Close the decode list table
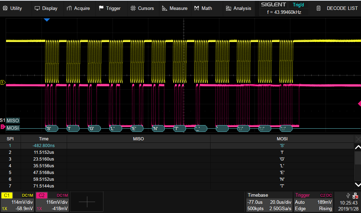Viewport: 361px width, 213px height. 357,139
